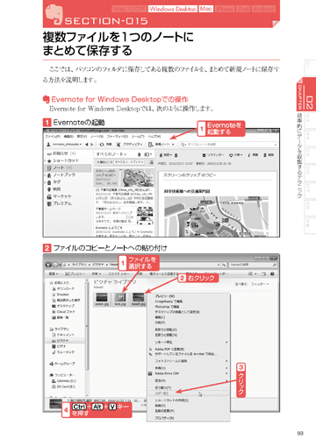Click the Evernote sync icon

pyautogui.click(x=102, y=145)
